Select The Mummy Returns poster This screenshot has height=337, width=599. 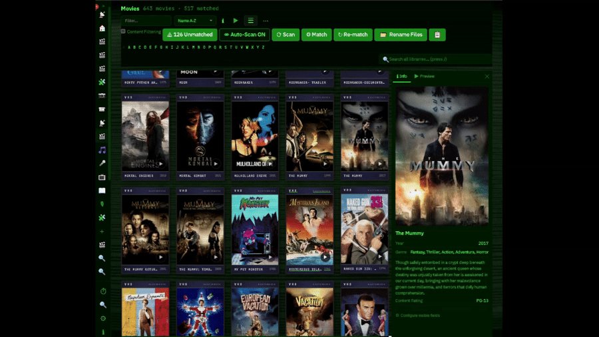click(x=145, y=229)
